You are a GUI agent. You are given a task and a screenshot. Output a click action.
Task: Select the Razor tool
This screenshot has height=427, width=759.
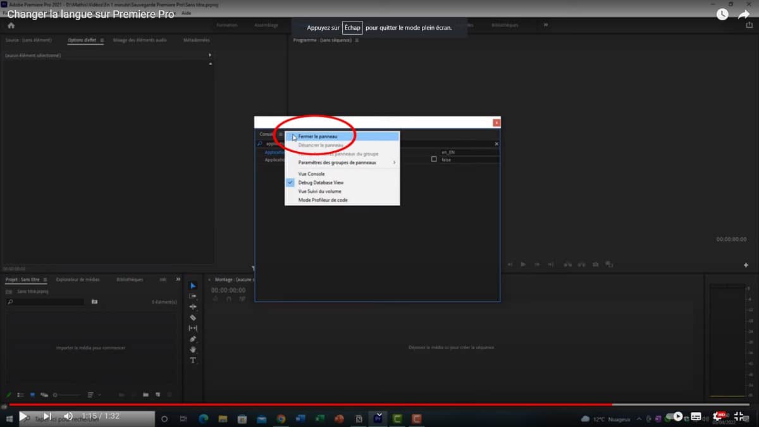click(x=194, y=318)
